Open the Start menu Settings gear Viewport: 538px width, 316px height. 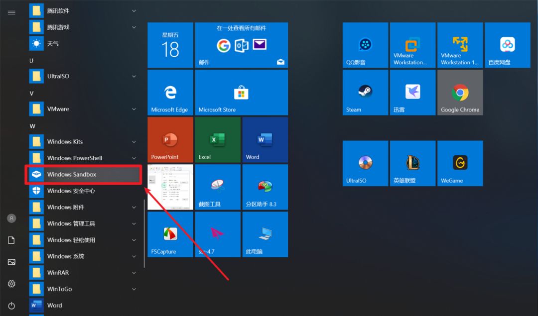[x=11, y=284]
